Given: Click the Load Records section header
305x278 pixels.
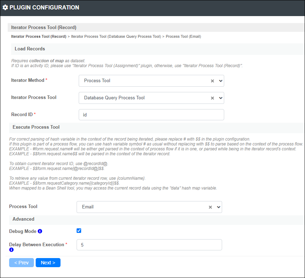Looking at the screenshot, I should point(158,49).
